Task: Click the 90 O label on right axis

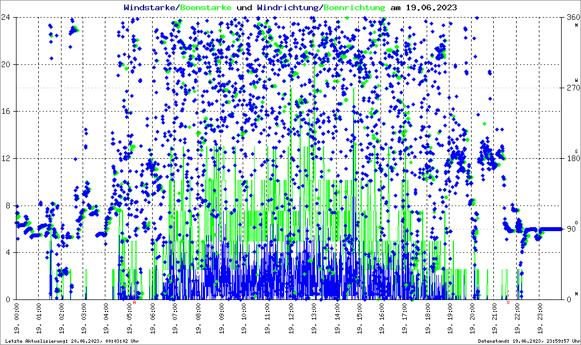Action: 572,227
